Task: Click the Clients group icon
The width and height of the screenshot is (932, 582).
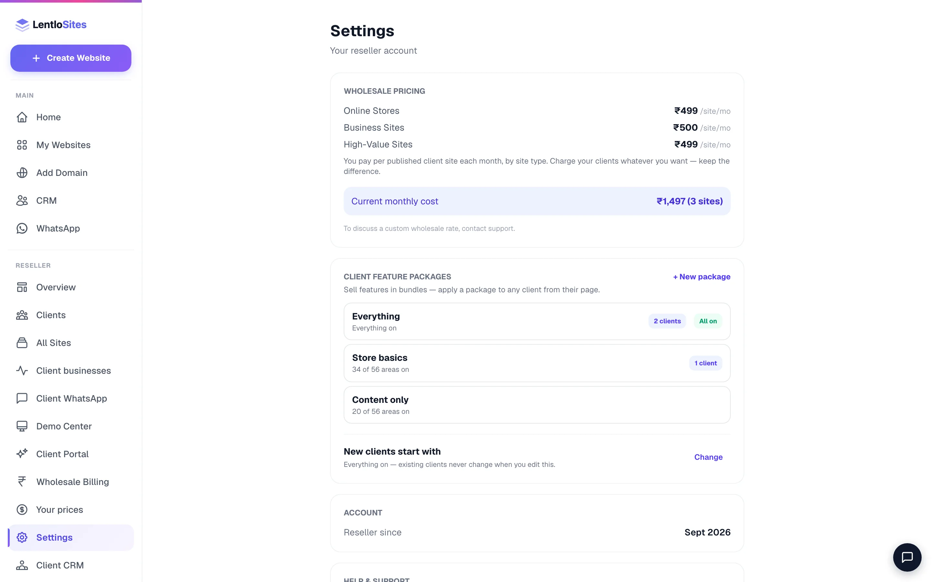Action: point(22,315)
